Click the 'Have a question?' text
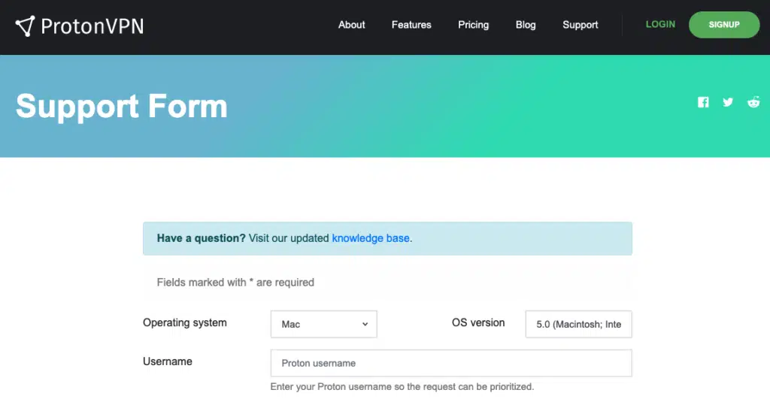 [x=202, y=238]
